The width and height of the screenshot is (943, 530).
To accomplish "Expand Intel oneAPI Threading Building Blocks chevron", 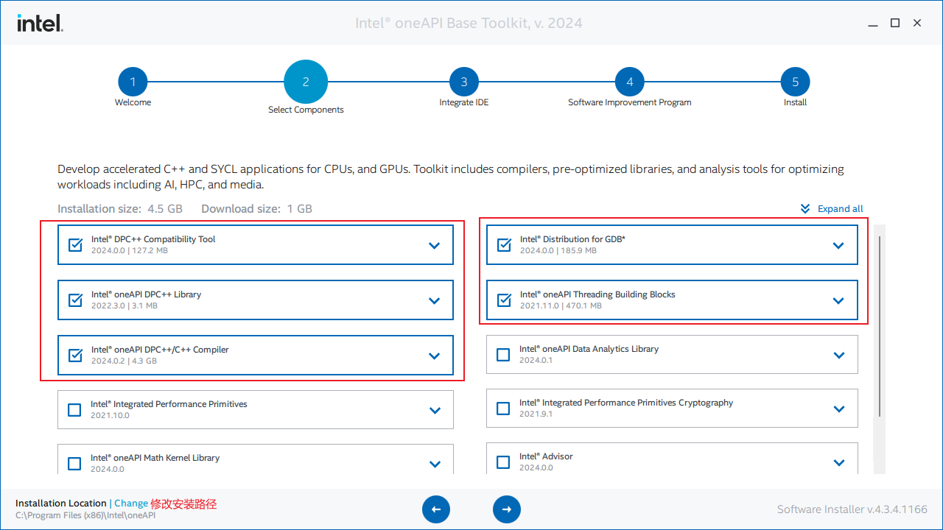I will pyautogui.click(x=838, y=300).
